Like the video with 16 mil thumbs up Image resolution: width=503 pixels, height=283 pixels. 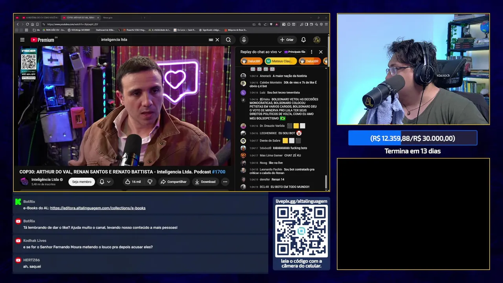(133, 182)
